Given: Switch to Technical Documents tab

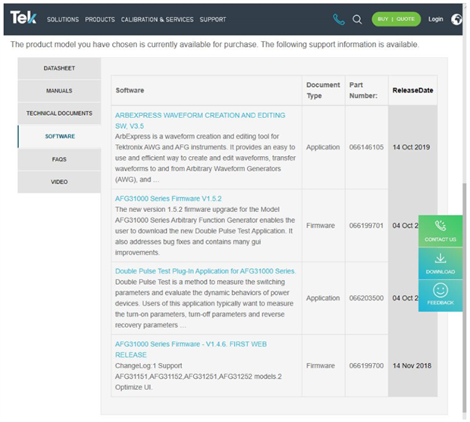Looking at the screenshot, I should pyautogui.click(x=59, y=114).
